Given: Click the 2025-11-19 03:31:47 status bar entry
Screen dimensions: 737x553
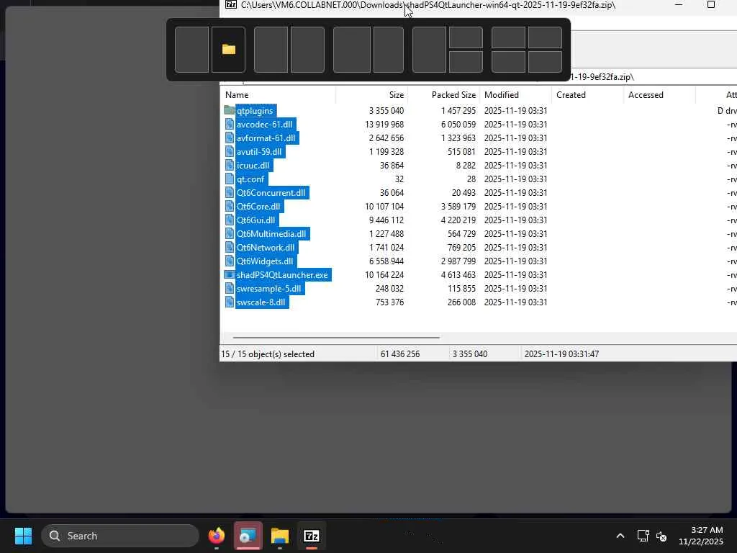Looking at the screenshot, I should click(x=561, y=354).
